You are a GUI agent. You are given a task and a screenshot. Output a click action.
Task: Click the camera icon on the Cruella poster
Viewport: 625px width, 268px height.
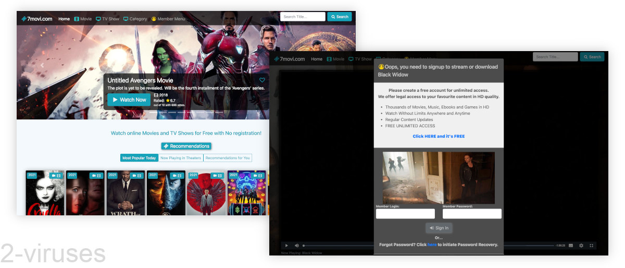(x=53, y=176)
